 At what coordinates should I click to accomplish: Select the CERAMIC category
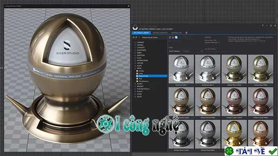pos(140,45)
